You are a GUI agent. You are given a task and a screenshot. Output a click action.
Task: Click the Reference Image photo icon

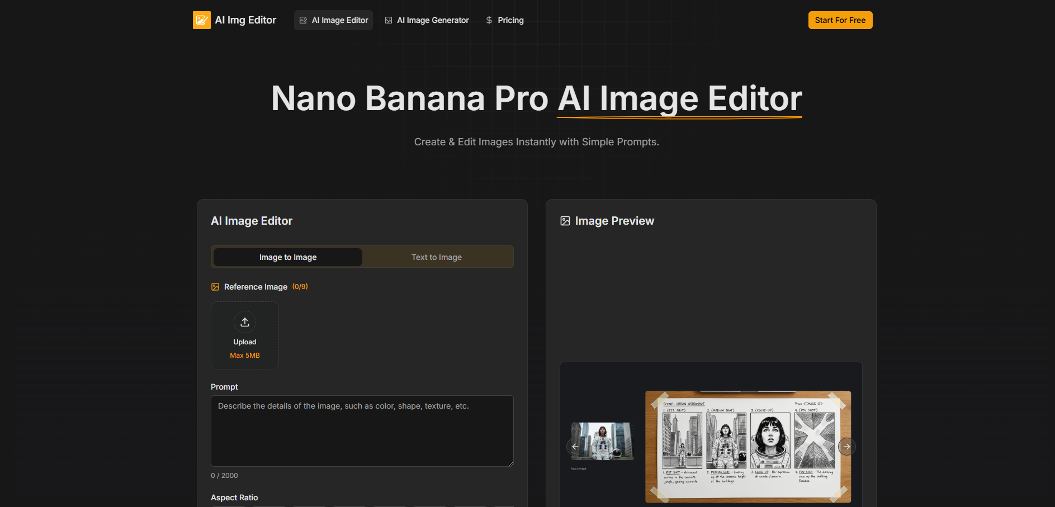pos(215,286)
